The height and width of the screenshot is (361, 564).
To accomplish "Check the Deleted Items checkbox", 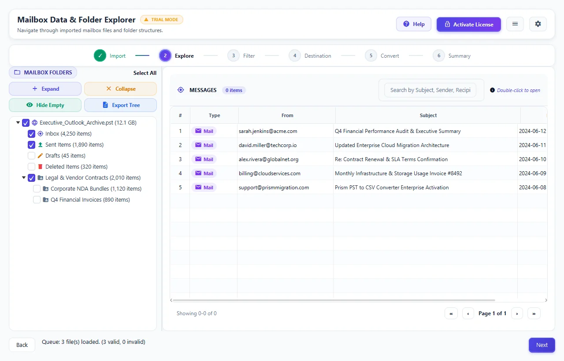I will (x=31, y=166).
